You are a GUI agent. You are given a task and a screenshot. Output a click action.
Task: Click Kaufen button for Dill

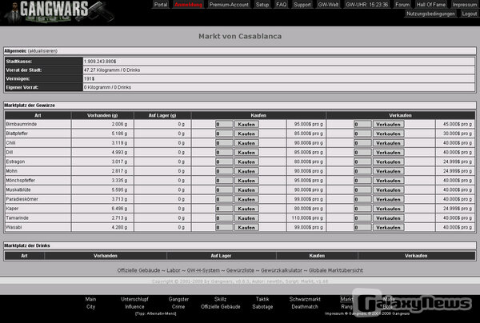246,153
